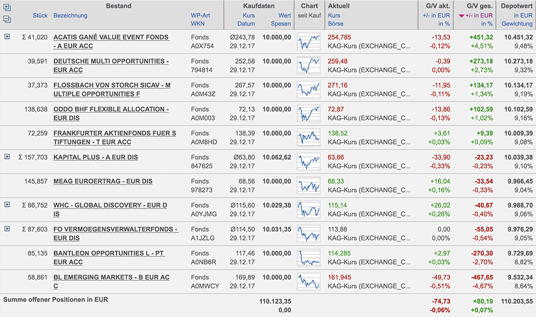The width and height of the screenshot is (536, 317).
Task: Collapse all positions with the minus icon
Action: point(7,19)
